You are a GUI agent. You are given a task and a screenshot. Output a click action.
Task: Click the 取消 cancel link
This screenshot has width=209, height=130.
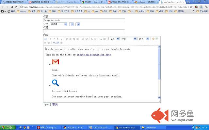(x=55, y=105)
